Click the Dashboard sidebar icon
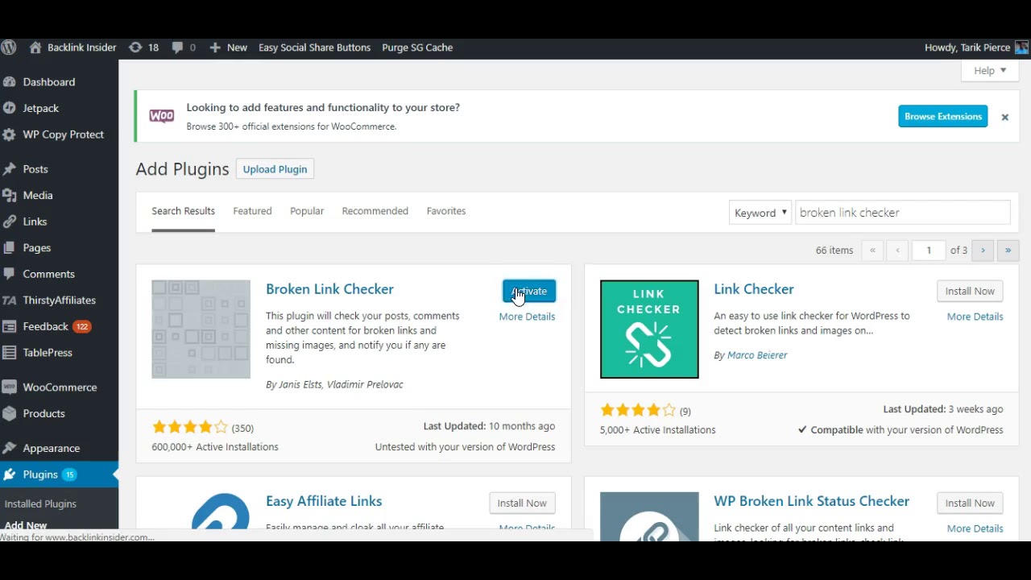This screenshot has width=1031, height=580. point(9,82)
